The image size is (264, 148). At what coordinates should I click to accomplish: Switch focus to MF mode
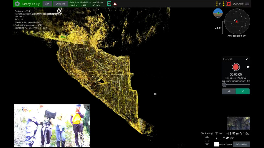(229, 91)
